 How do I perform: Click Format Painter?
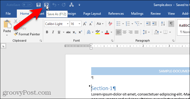[x=27, y=34]
